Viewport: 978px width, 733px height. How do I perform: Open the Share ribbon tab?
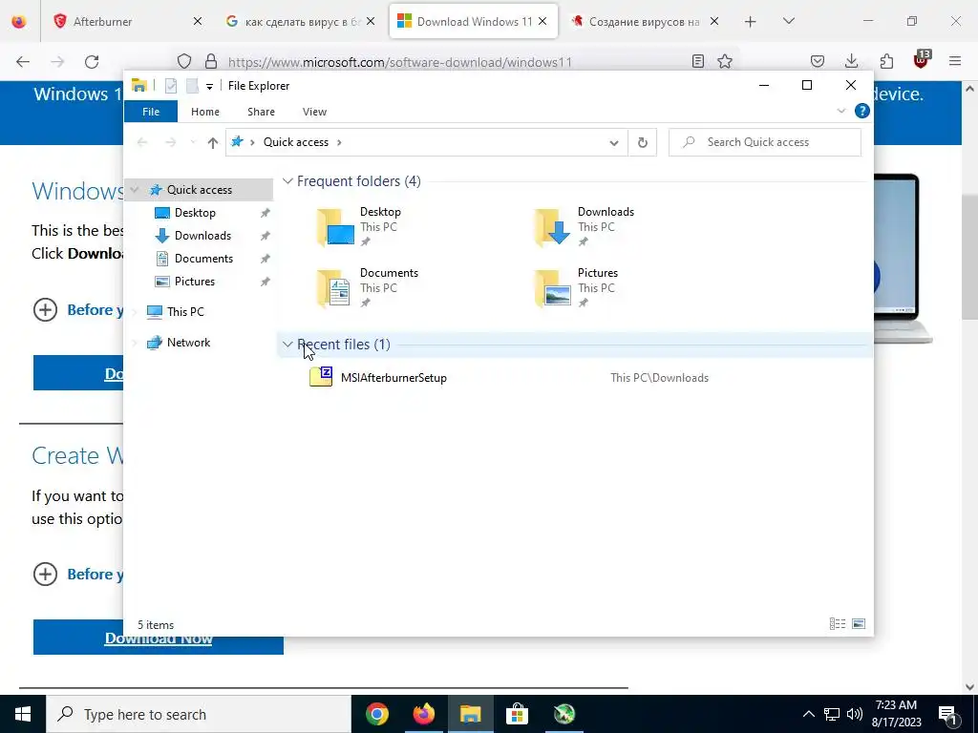coord(261,112)
